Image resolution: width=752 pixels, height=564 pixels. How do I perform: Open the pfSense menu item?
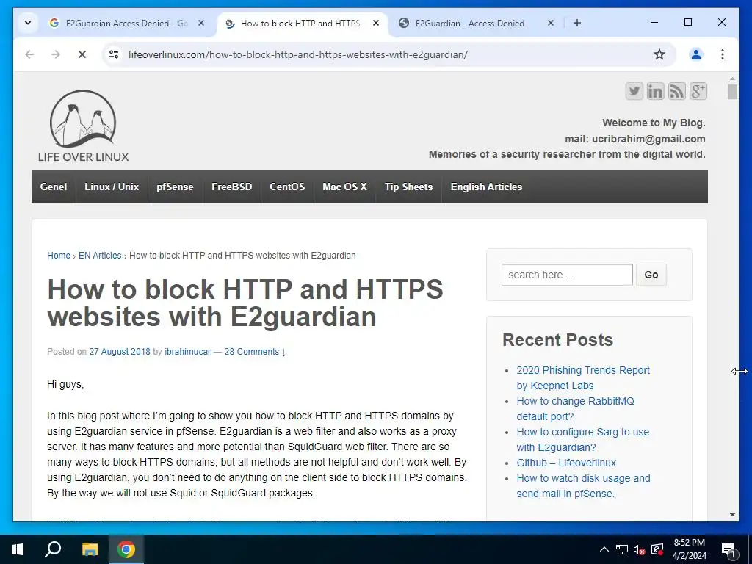[x=175, y=187]
